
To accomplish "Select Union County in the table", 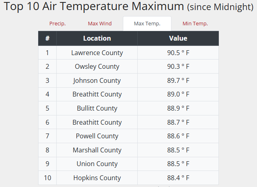I will (97, 164).
